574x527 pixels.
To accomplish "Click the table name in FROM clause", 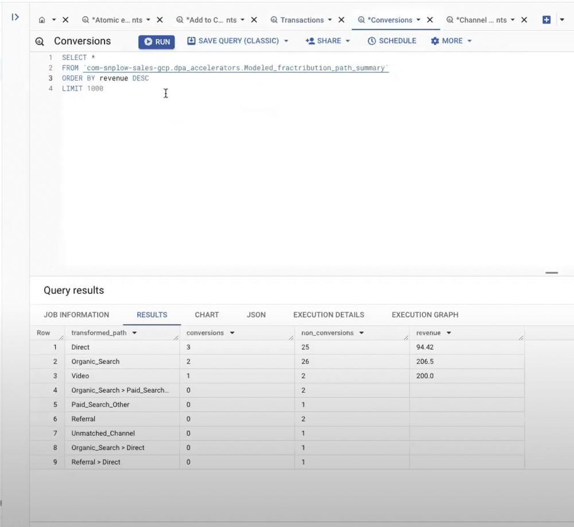I will coord(236,68).
